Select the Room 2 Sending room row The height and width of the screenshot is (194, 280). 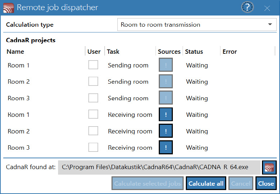pos(140,81)
